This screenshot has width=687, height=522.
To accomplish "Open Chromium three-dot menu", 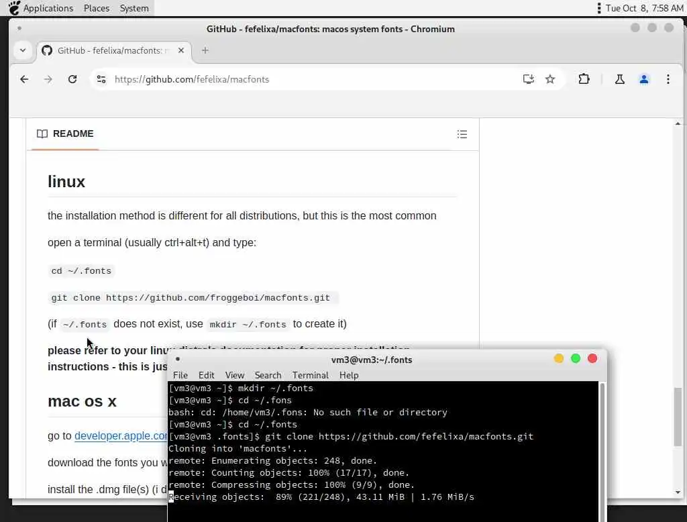I will click(668, 79).
